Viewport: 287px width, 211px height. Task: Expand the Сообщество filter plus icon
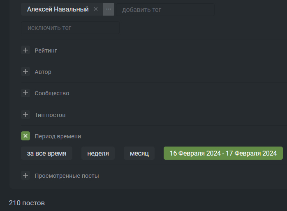(25, 93)
